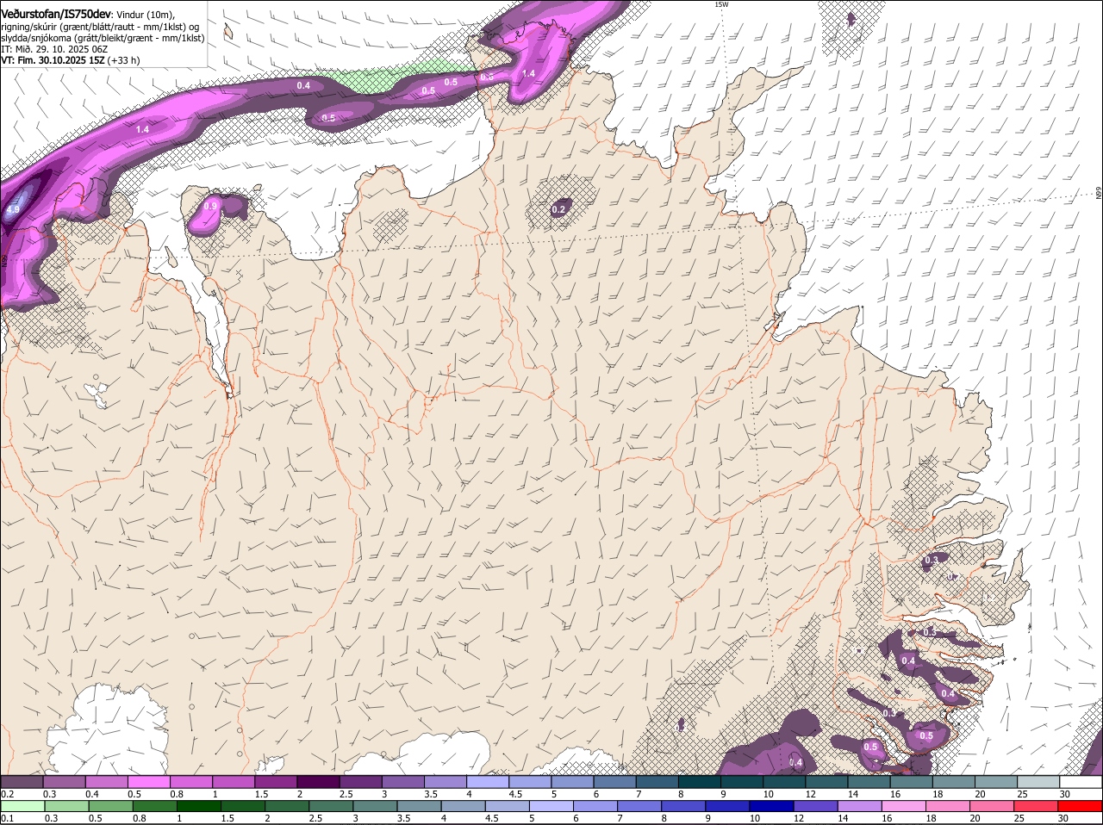Click the 0.2 label in the upper legend
Viewport: 1103px width, 825px height.
(x=7, y=793)
